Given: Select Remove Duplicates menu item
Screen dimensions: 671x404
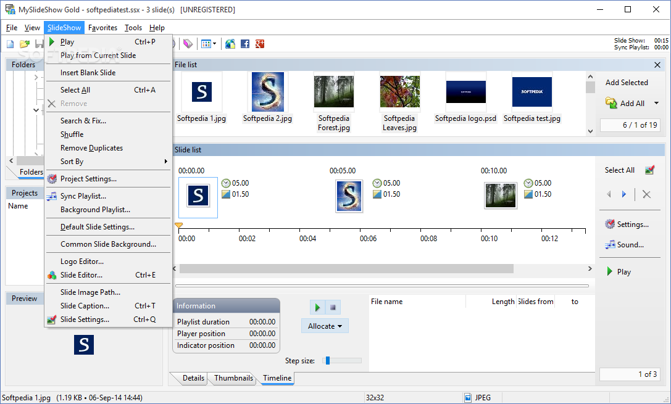Looking at the screenshot, I should click(x=108, y=148).
